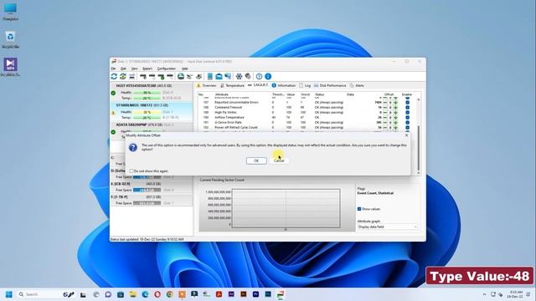This screenshot has height=301, width=536.
Task: Click the disk test icon with green mark
Action: pos(161,76)
